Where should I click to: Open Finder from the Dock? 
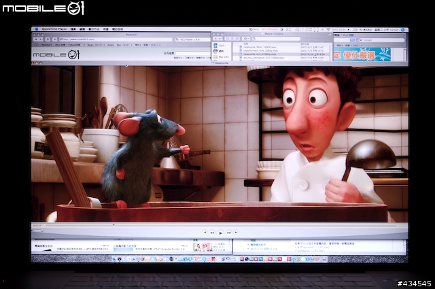pyautogui.click(x=115, y=259)
